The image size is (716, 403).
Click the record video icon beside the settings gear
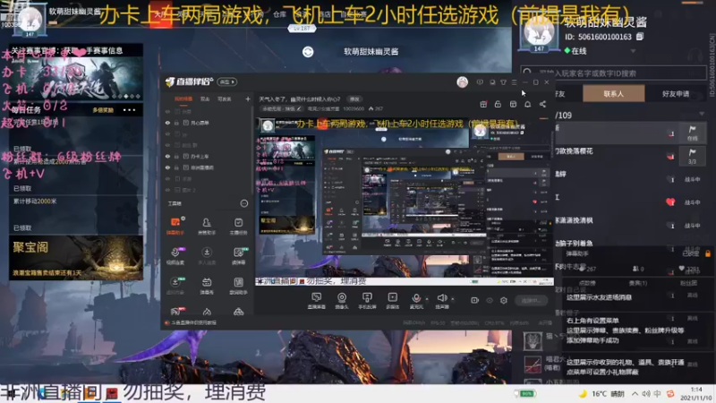click(475, 300)
